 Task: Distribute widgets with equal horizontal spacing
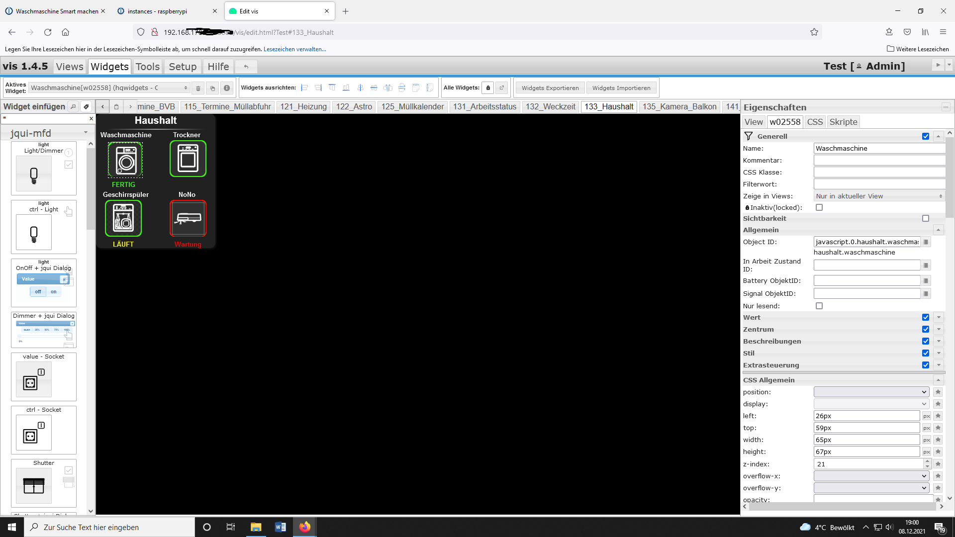point(388,88)
